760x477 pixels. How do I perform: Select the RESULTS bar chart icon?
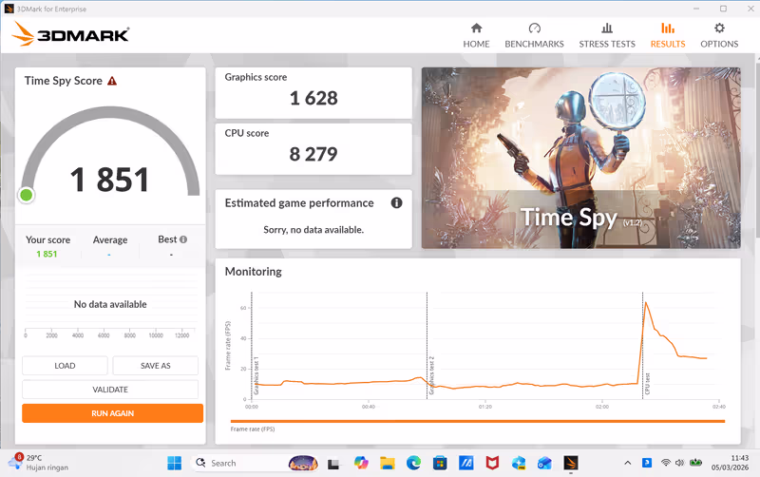(x=668, y=29)
